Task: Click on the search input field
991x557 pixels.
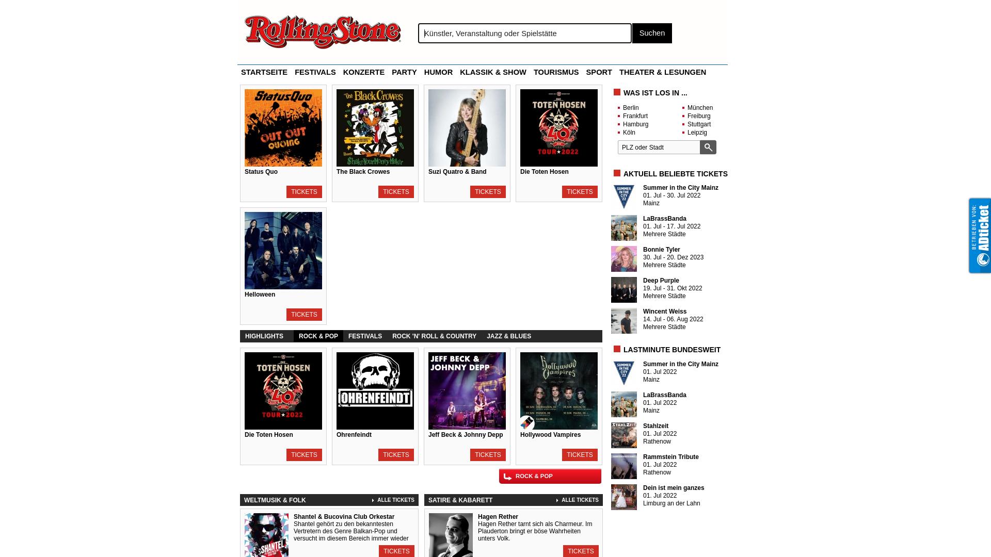Action: coord(525,32)
